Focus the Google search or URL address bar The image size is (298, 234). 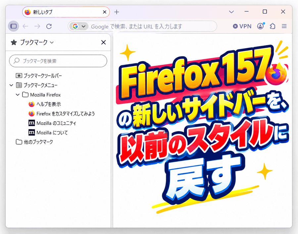point(142,26)
